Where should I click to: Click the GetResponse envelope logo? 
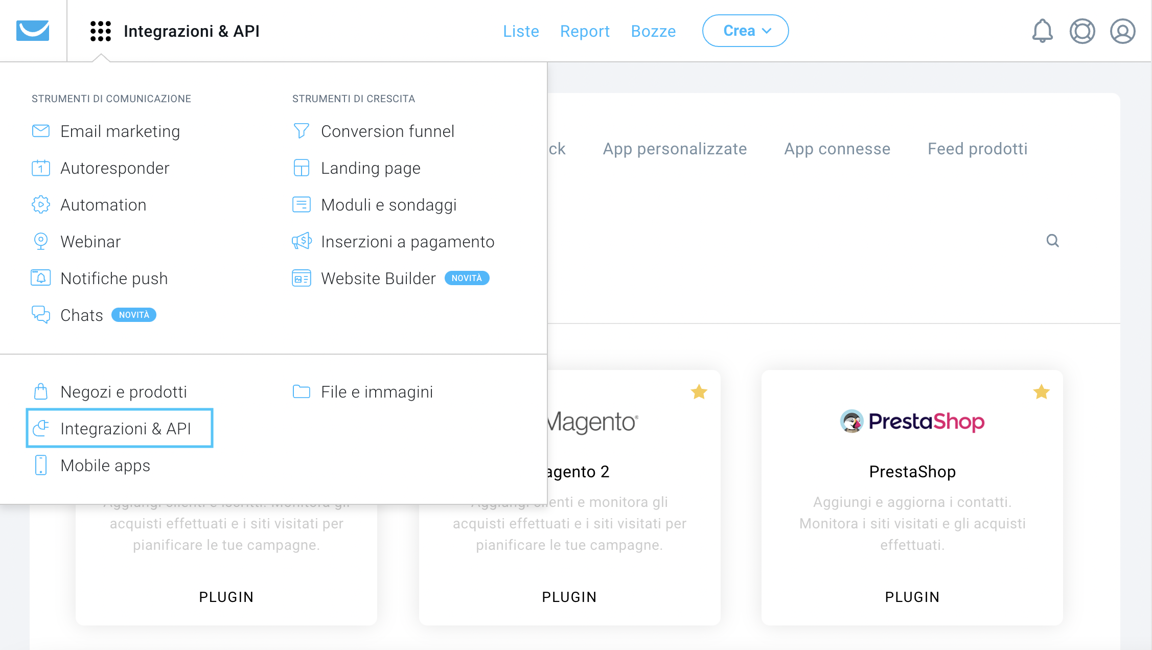[33, 31]
